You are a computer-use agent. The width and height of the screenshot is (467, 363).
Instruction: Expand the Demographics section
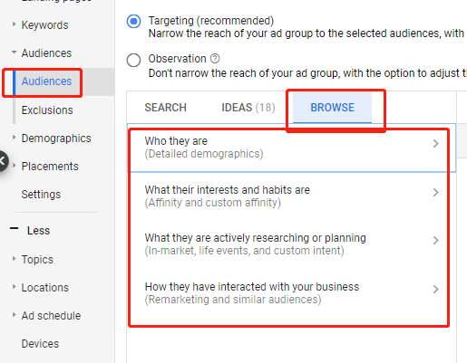click(x=14, y=138)
